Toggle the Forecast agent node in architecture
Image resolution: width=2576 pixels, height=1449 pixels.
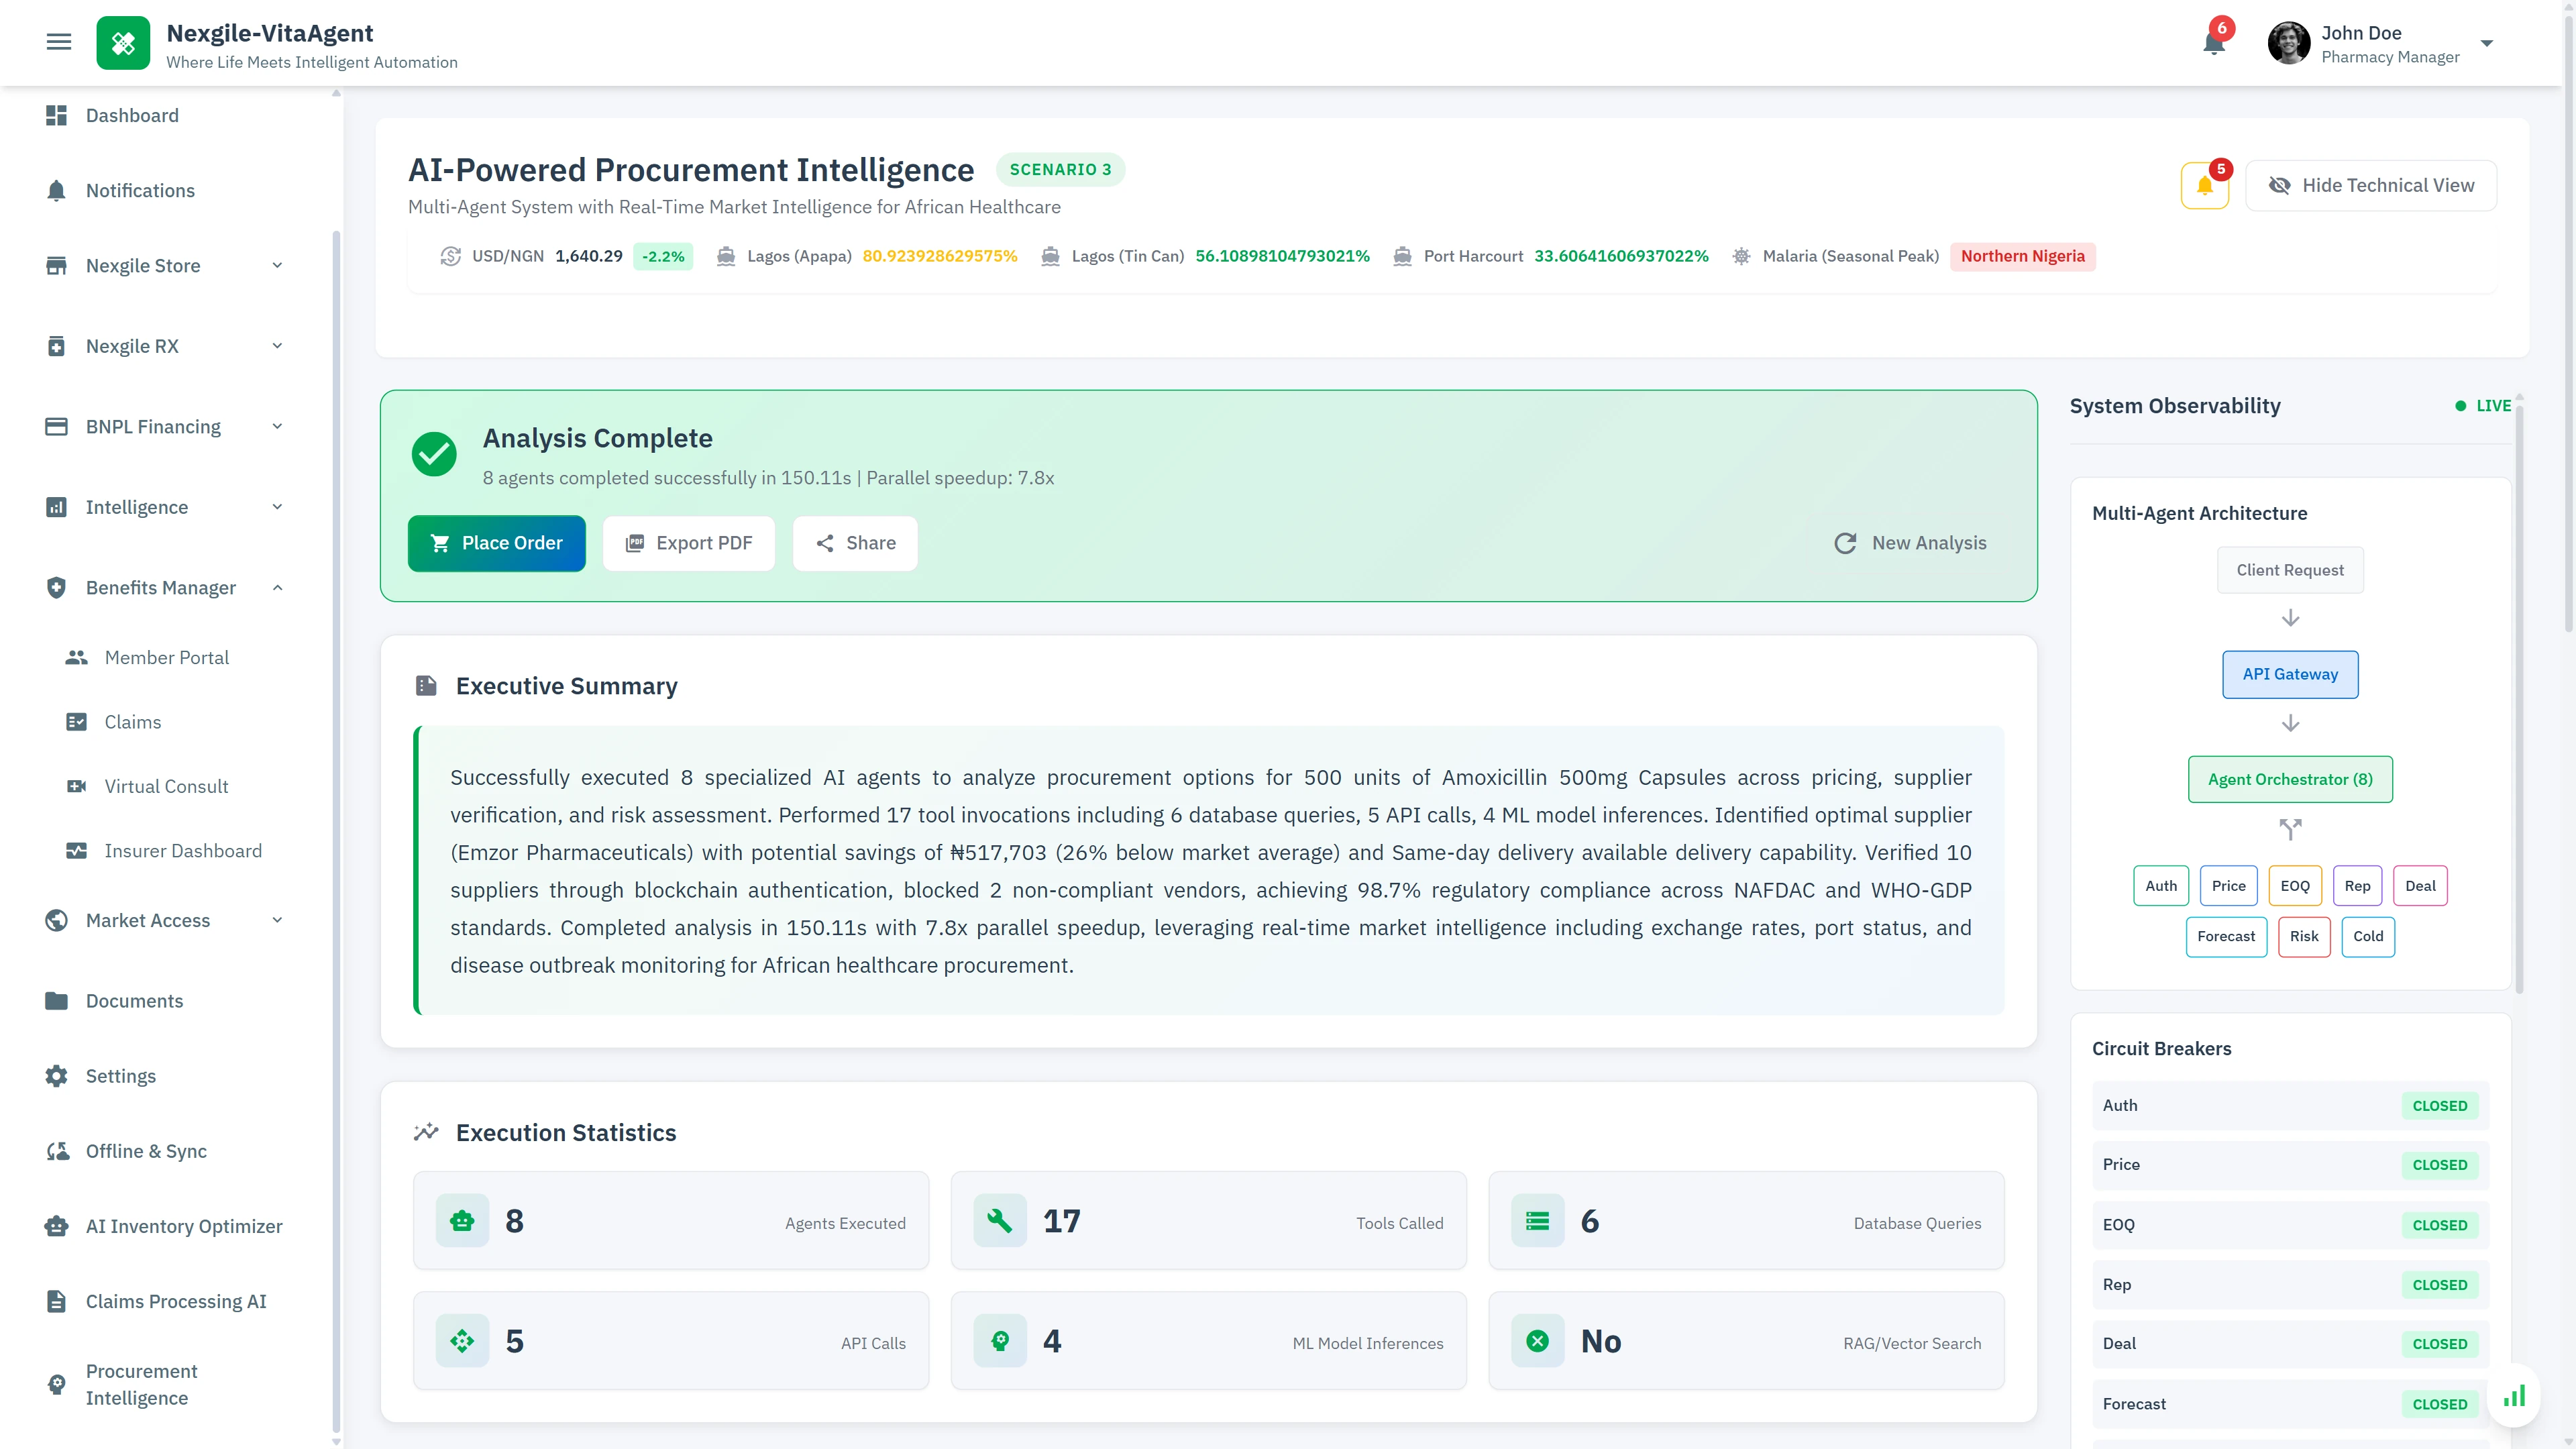(x=2226, y=936)
